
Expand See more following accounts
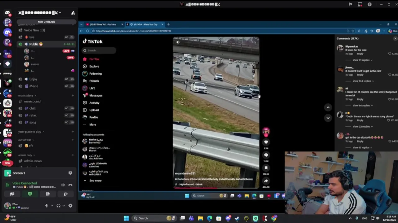click(92, 181)
